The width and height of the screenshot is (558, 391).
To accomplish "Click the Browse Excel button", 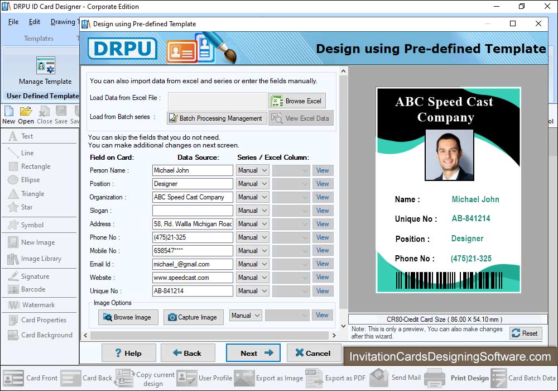I will coord(297,101).
